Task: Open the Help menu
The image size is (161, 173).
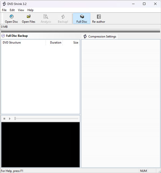Action: point(30,10)
